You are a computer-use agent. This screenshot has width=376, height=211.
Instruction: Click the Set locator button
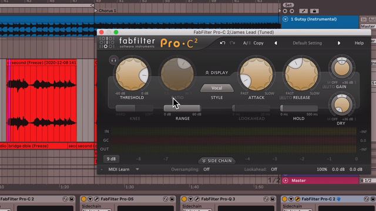pos(288,5)
